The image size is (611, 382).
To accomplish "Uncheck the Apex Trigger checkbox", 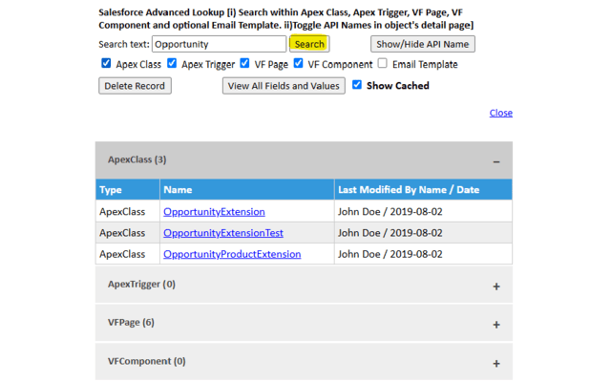I will tap(172, 63).
